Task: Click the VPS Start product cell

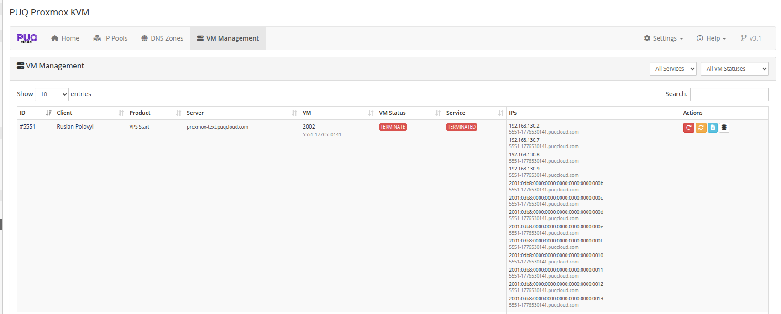Action: pyautogui.click(x=139, y=127)
